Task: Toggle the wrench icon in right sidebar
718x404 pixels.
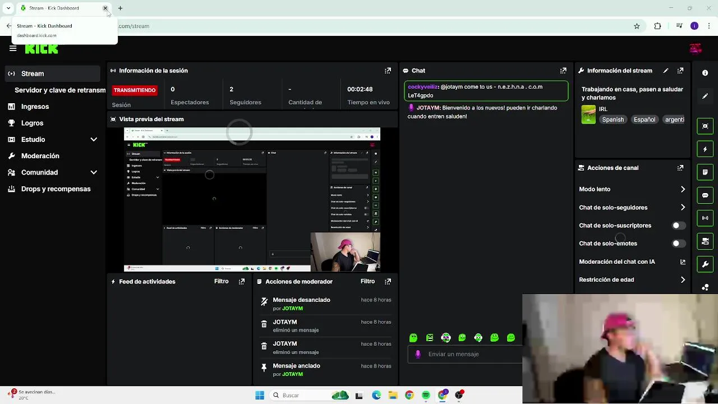Action: click(x=705, y=264)
